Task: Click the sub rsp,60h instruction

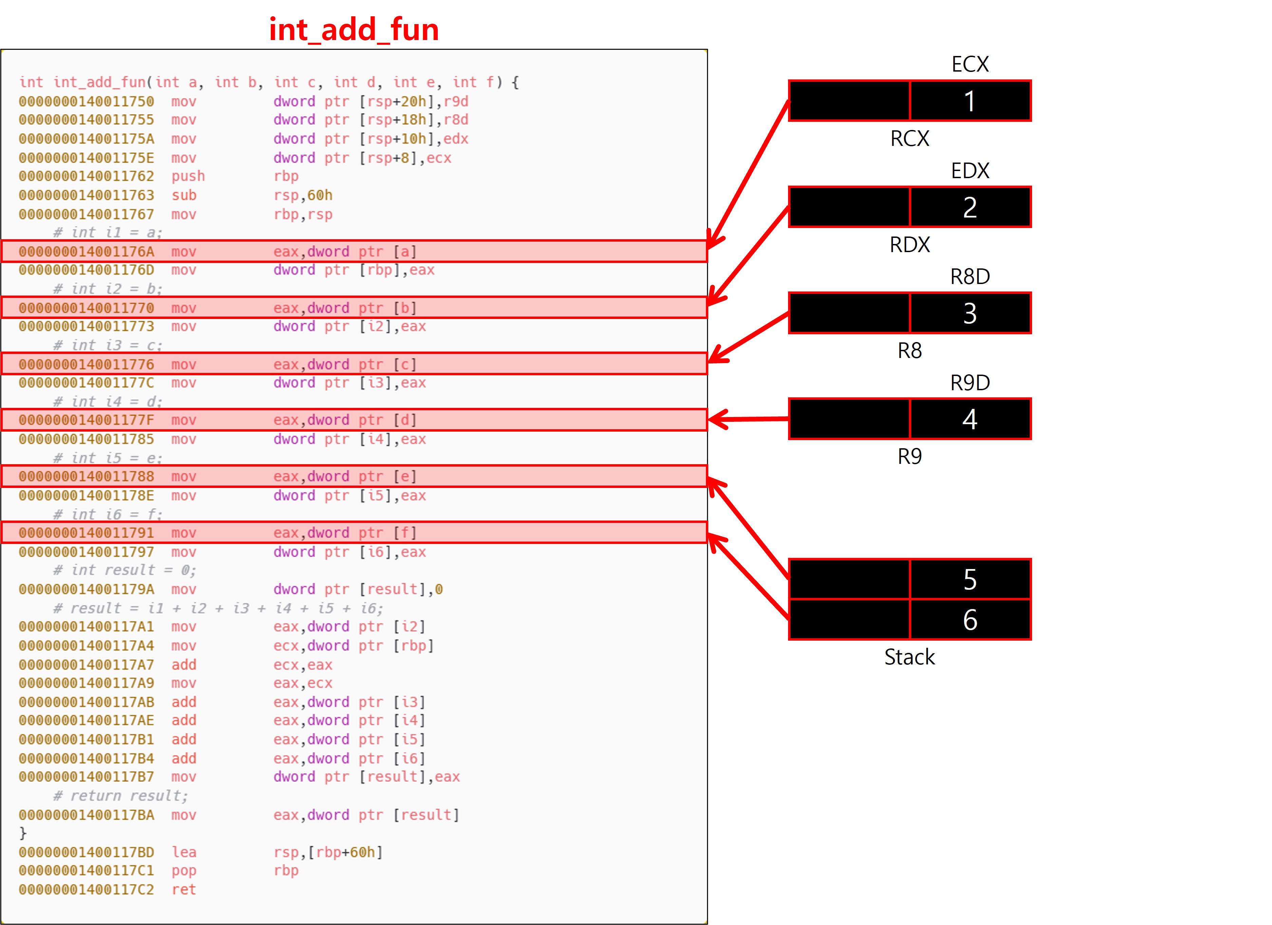Action: tap(183, 195)
